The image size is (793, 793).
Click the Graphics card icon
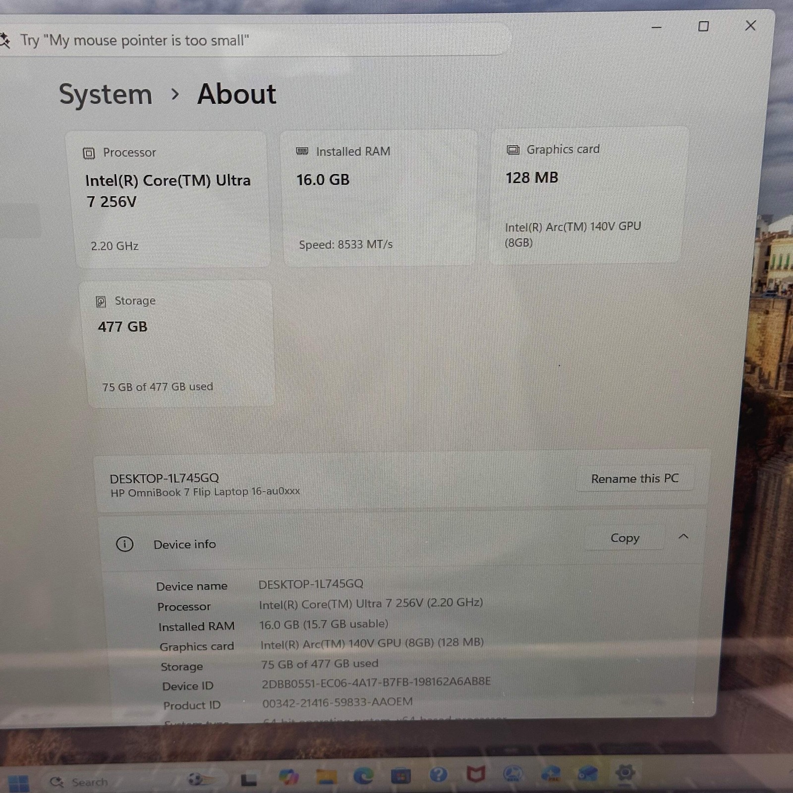pos(513,150)
